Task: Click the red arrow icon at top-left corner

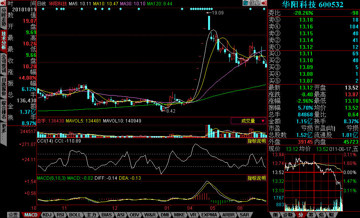Action: pyautogui.click(x=3, y=3)
